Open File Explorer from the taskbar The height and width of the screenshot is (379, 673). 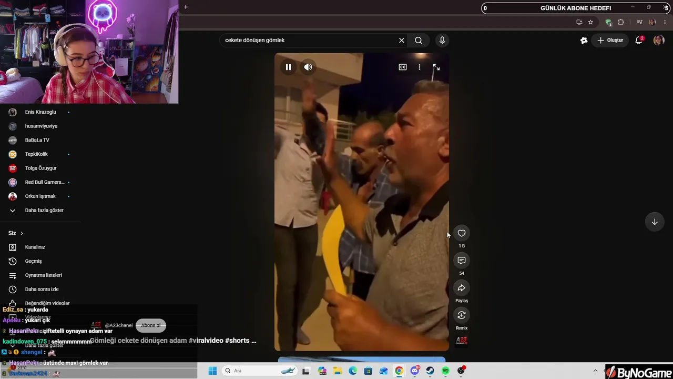pyautogui.click(x=338, y=371)
